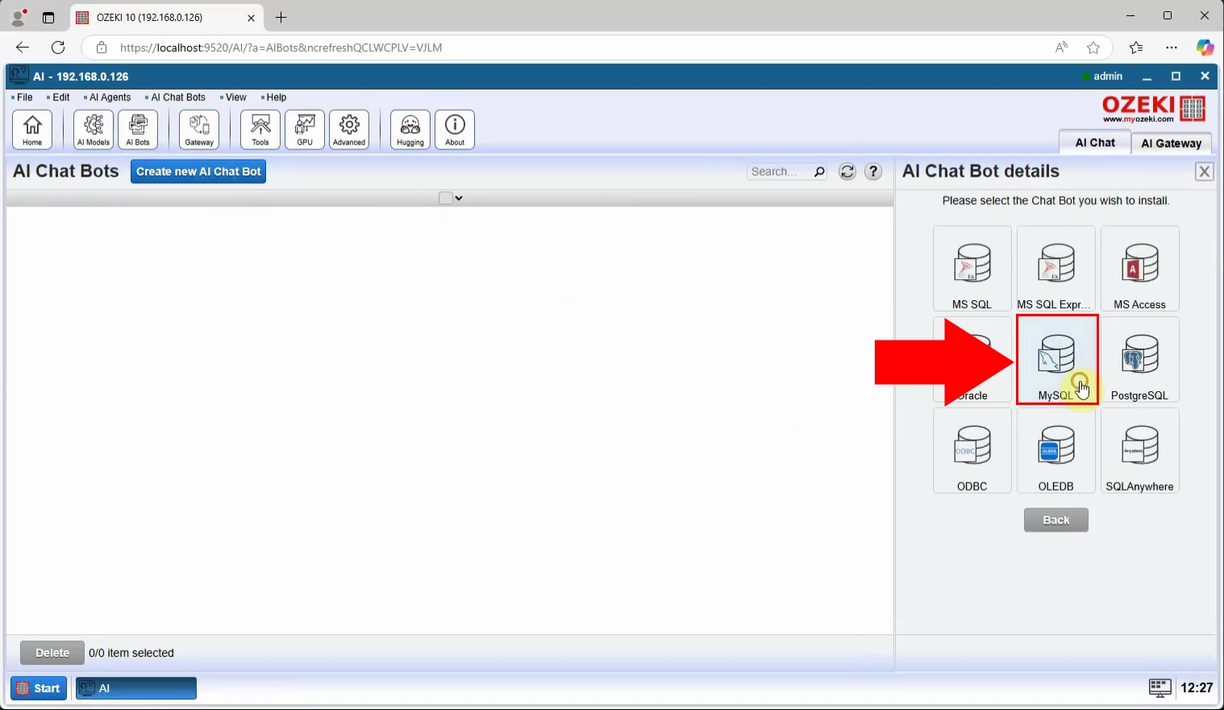Open the GPU toolbar icon
Viewport: 1224px width, 710px height.
(305, 129)
